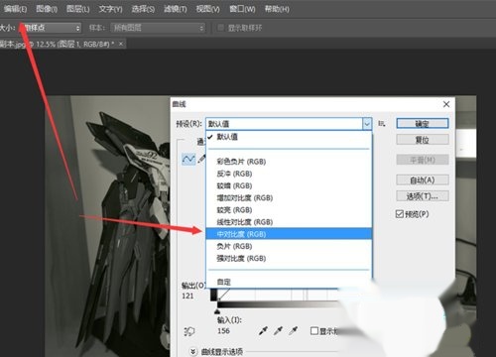Pick the black point eyedropper
The image size is (496, 357).
coord(263,330)
